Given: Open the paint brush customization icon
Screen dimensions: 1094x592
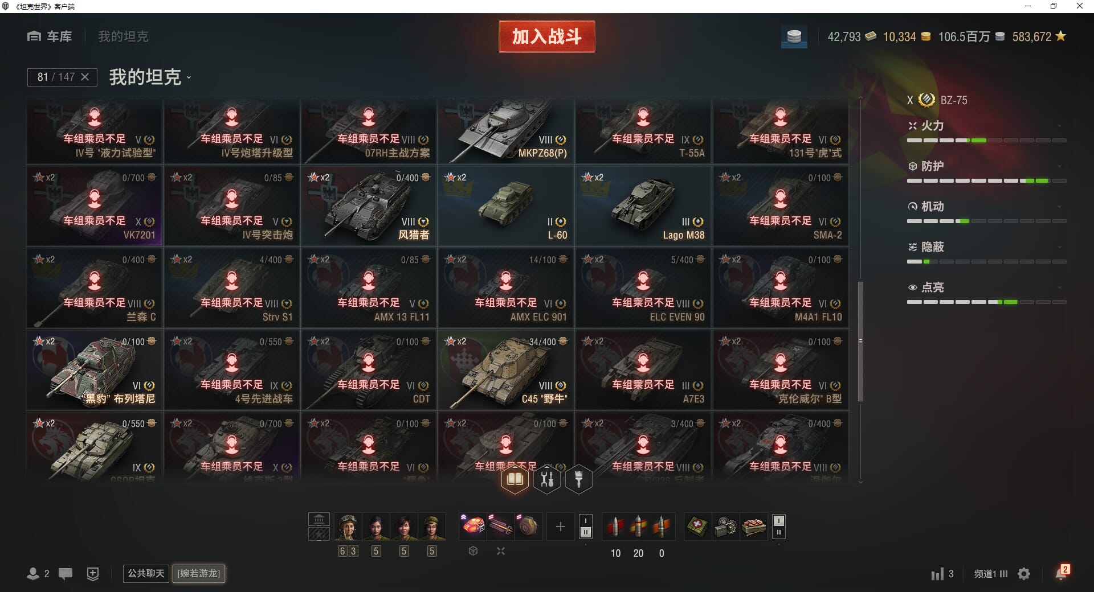Looking at the screenshot, I should click(579, 479).
